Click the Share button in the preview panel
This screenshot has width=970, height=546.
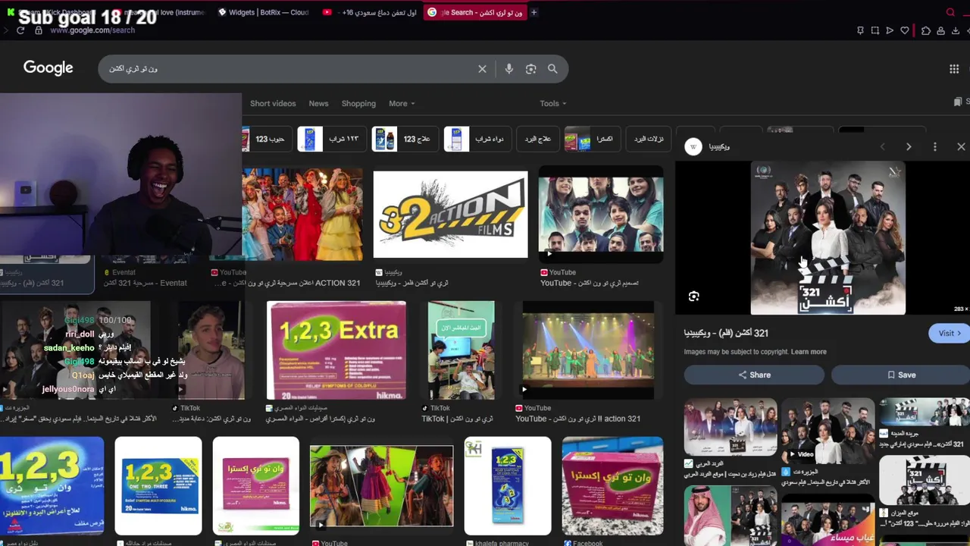coord(754,375)
